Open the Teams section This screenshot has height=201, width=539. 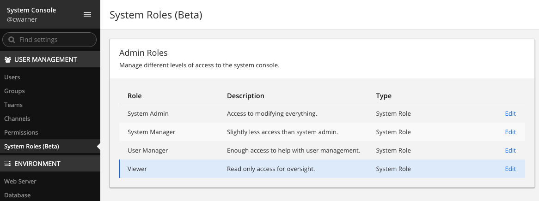tap(13, 105)
